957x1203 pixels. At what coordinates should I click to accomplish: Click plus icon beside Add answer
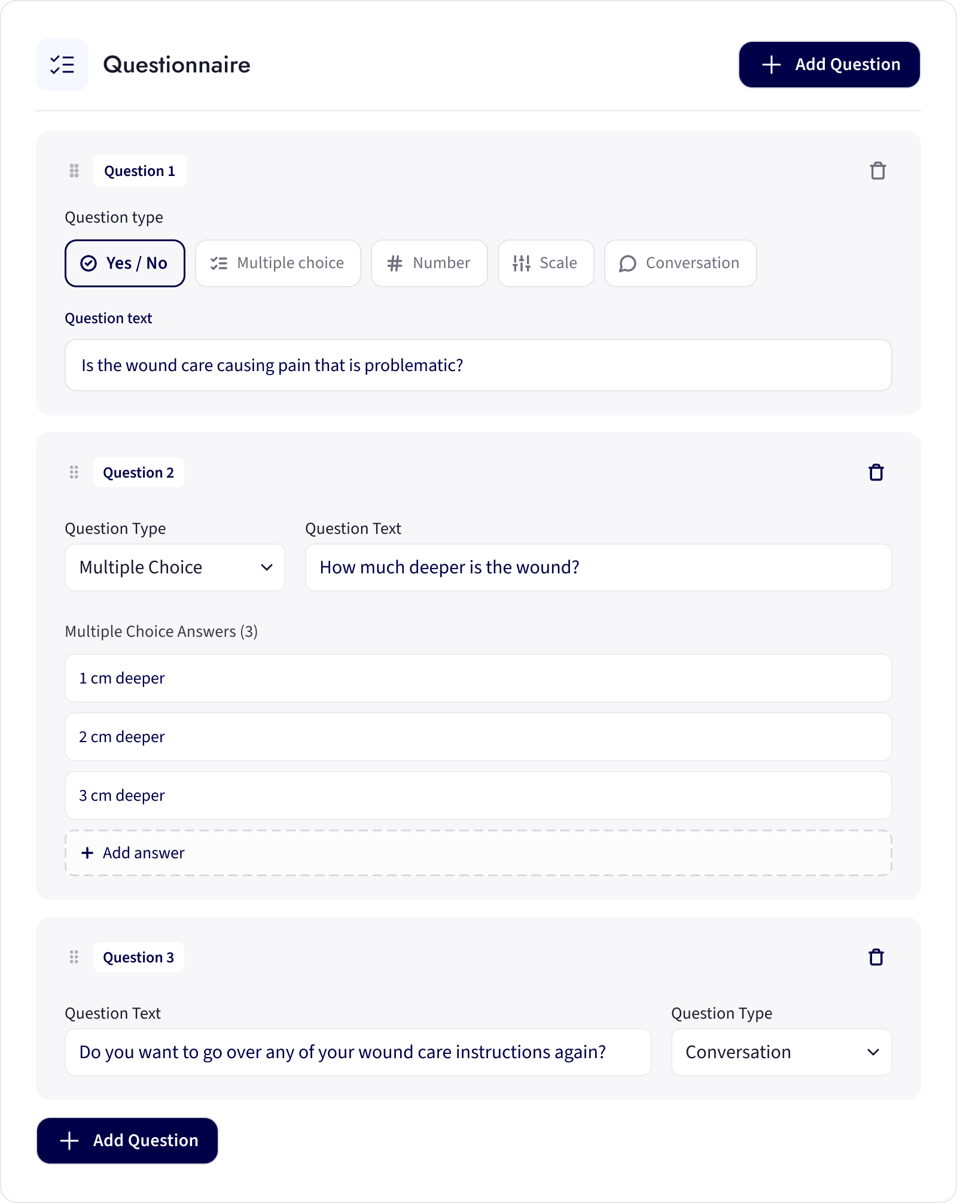[87, 853]
